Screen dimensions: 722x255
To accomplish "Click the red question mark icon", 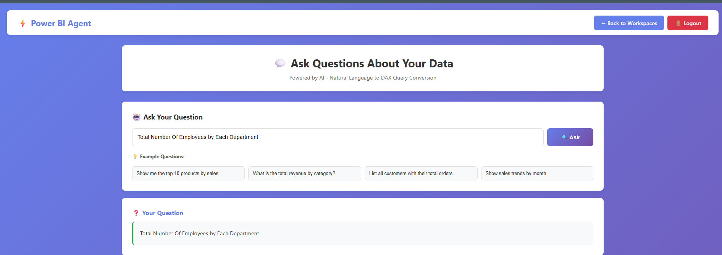I will [x=136, y=213].
